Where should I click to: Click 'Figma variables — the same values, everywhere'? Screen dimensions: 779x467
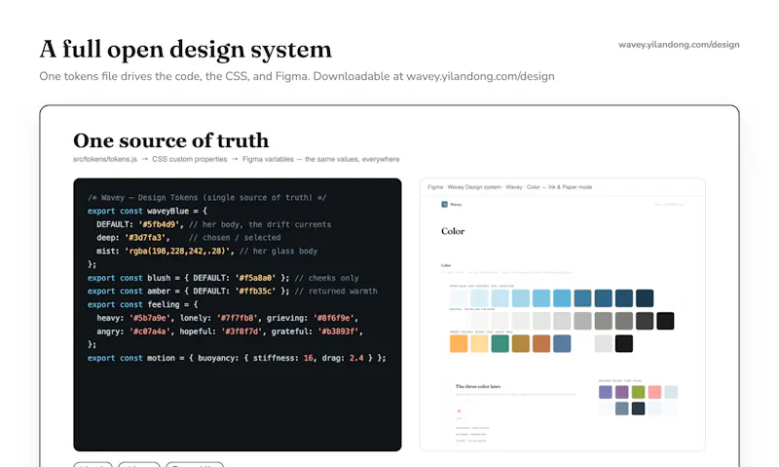(x=321, y=159)
